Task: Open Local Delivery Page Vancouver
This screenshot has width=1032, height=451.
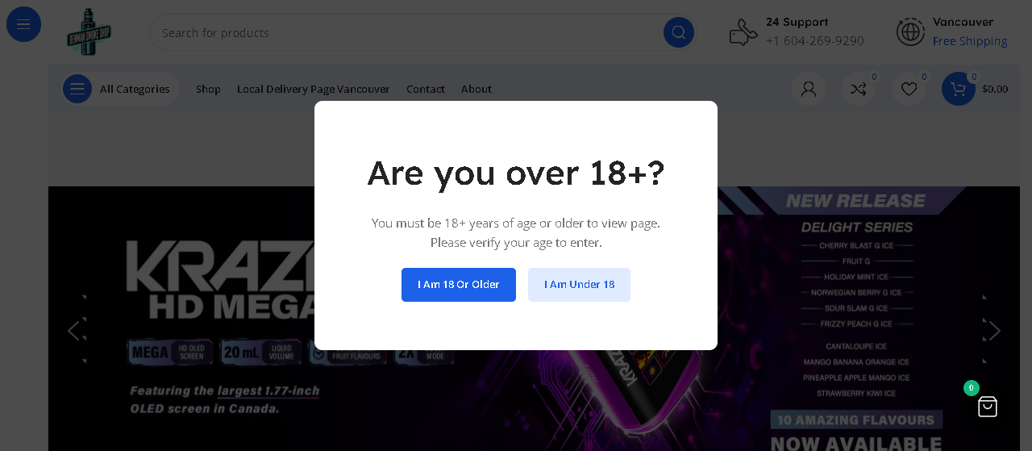Action: [313, 89]
